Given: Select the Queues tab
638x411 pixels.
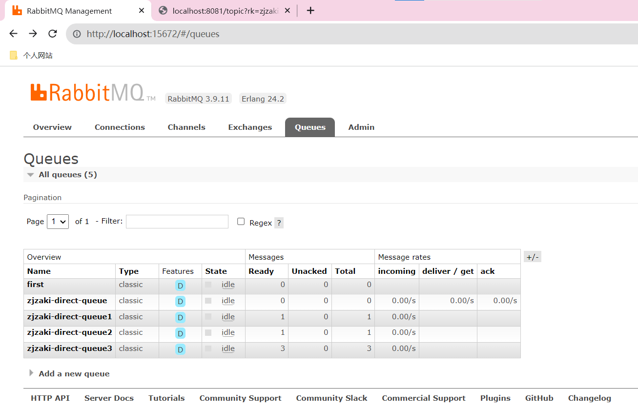Looking at the screenshot, I should [310, 127].
